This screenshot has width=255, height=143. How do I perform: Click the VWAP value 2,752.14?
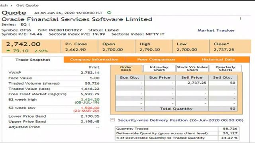(90, 73)
